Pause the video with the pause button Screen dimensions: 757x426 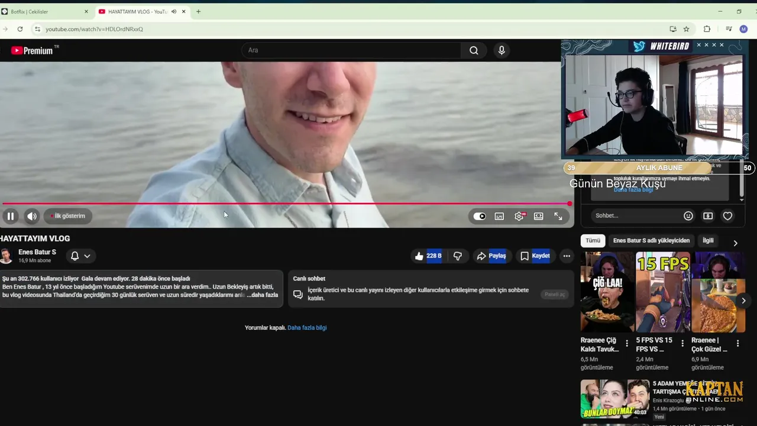tap(11, 216)
